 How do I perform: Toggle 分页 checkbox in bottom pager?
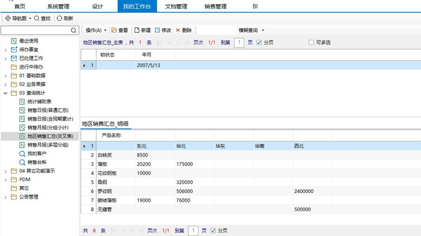pyautogui.click(x=213, y=231)
